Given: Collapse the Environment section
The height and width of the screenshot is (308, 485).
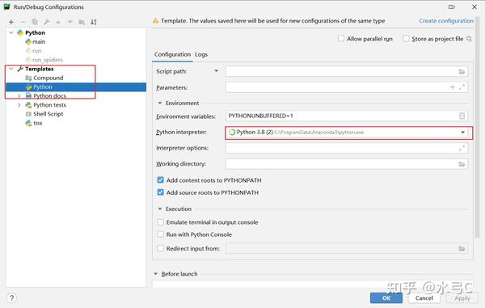Looking at the screenshot, I should click(x=160, y=103).
